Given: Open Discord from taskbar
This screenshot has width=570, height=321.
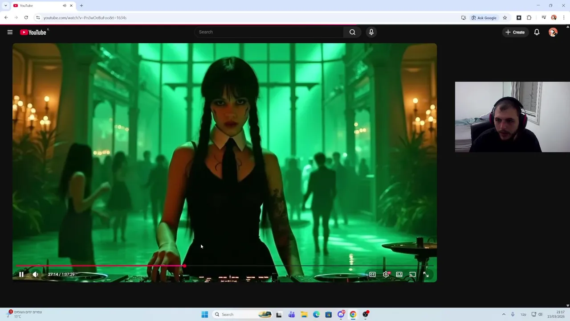Looking at the screenshot, I should (341, 314).
